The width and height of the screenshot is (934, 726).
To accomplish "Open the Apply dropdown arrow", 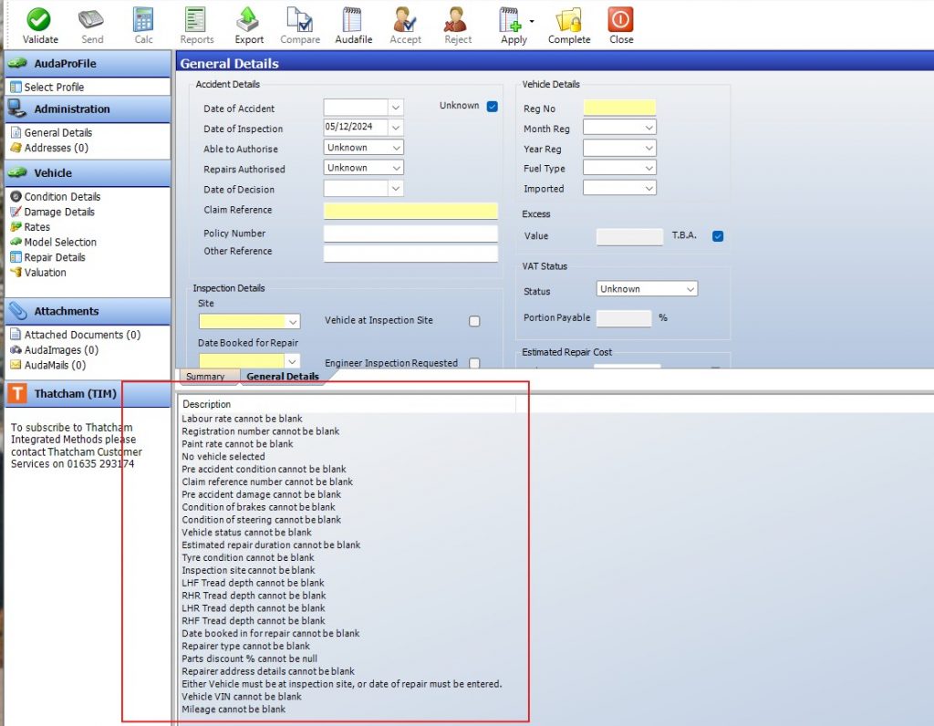I will click(x=532, y=22).
